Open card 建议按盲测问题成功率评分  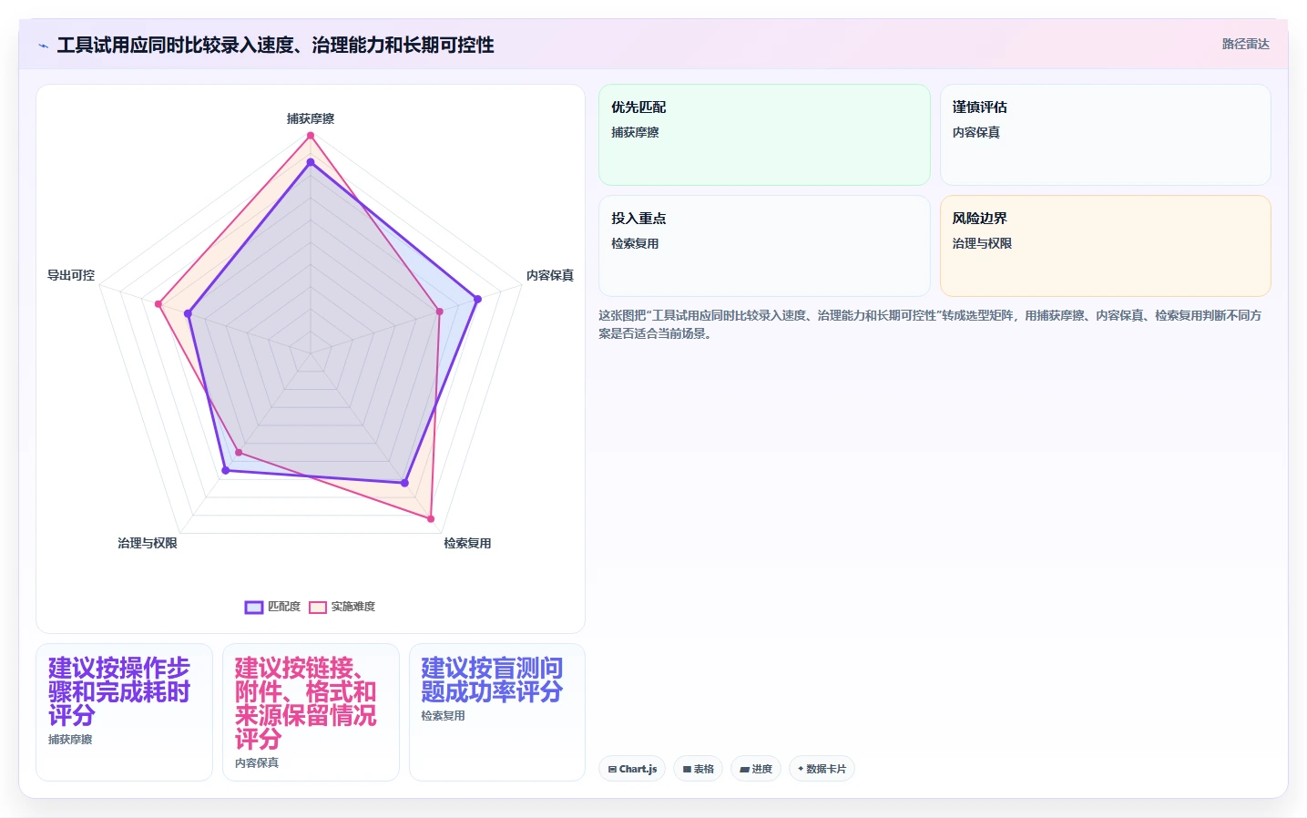pos(497,712)
